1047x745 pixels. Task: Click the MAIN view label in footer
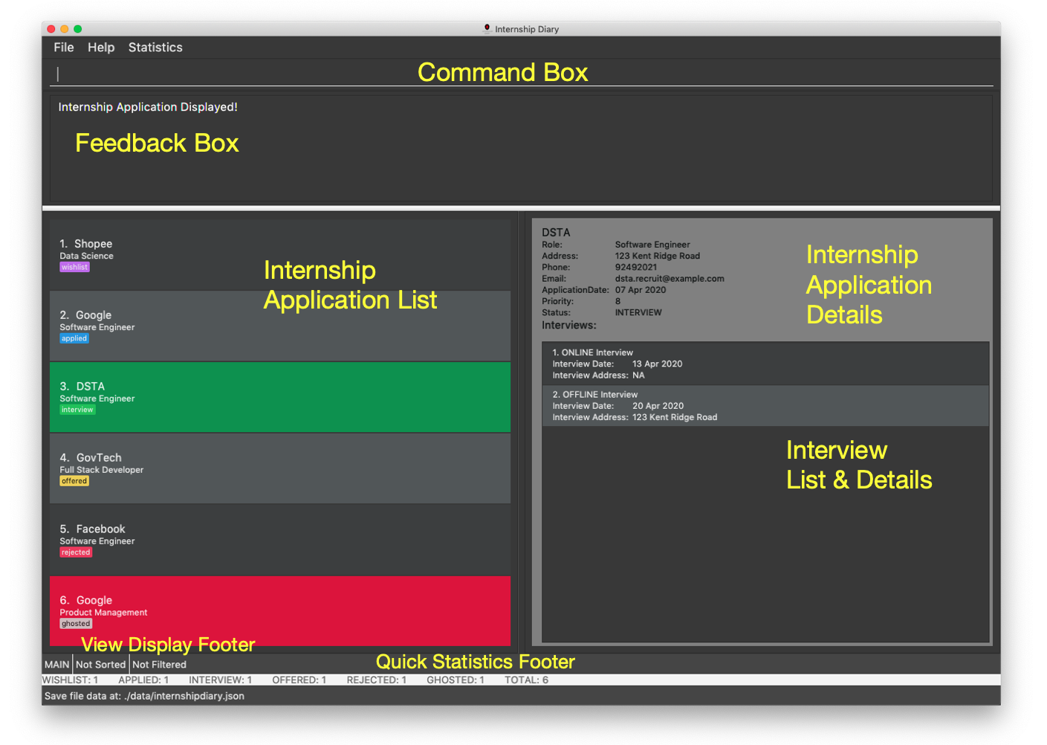pyautogui.click(x=56, y=665)
